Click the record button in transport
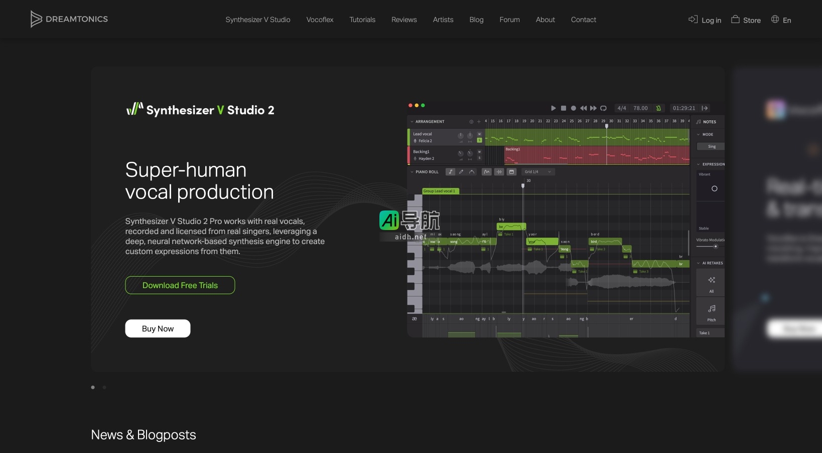This screenshot has height=453, width=822. click(573, 108)
